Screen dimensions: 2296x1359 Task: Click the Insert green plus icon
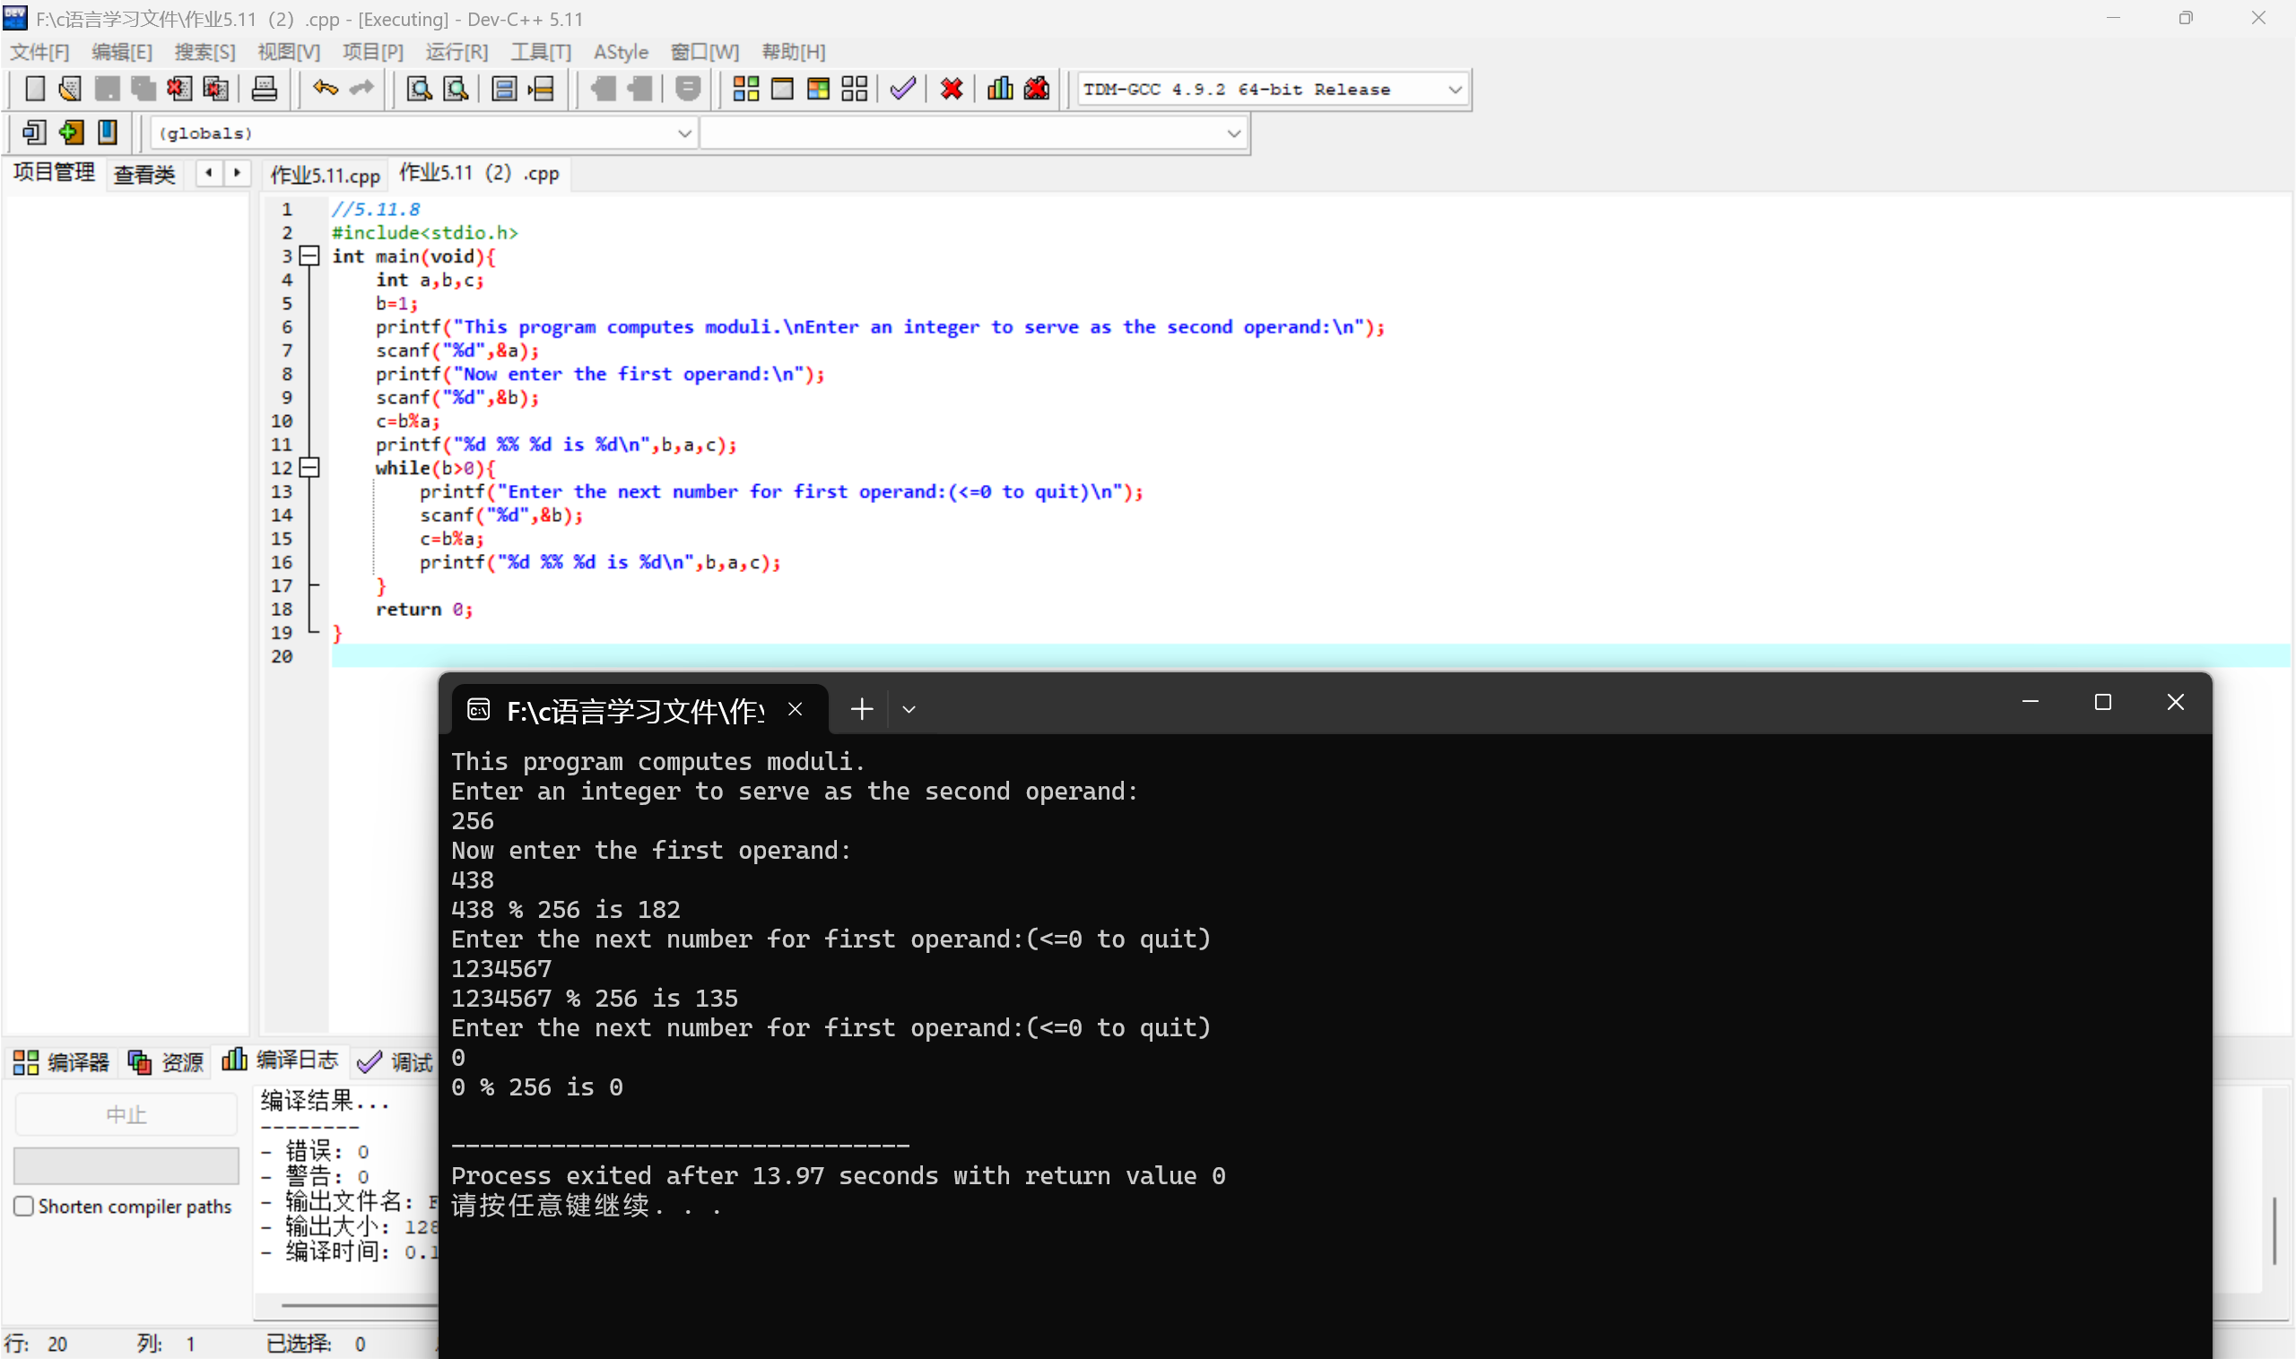click(x=71, y=133)
